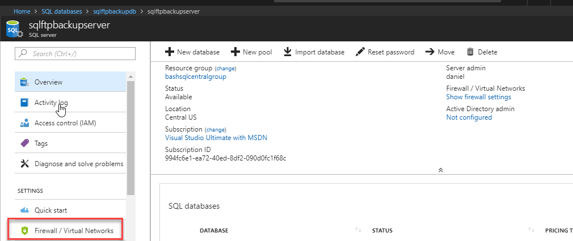Click Show firewall settings link
The image size is (573, 241).
coord(478,97)
